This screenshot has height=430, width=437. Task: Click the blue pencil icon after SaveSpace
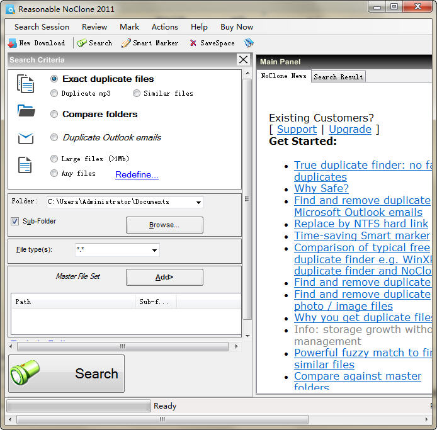[249, 43]
